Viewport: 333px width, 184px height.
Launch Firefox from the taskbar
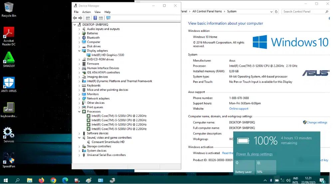point(41,180)
